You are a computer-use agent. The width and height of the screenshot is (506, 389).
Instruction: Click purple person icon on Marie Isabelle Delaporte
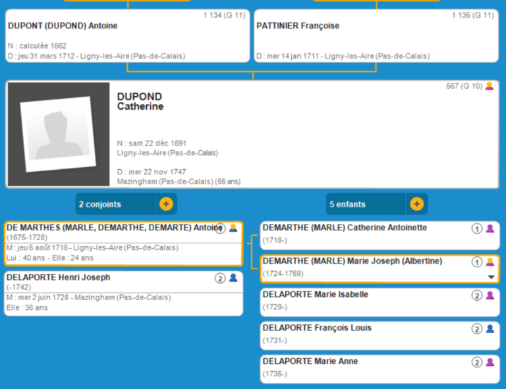490,296
